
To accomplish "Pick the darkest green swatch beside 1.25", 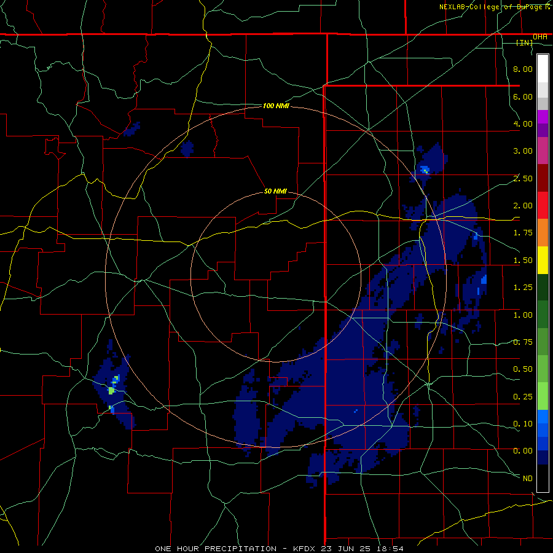I will pyautogui.click(x=543, y=287).
